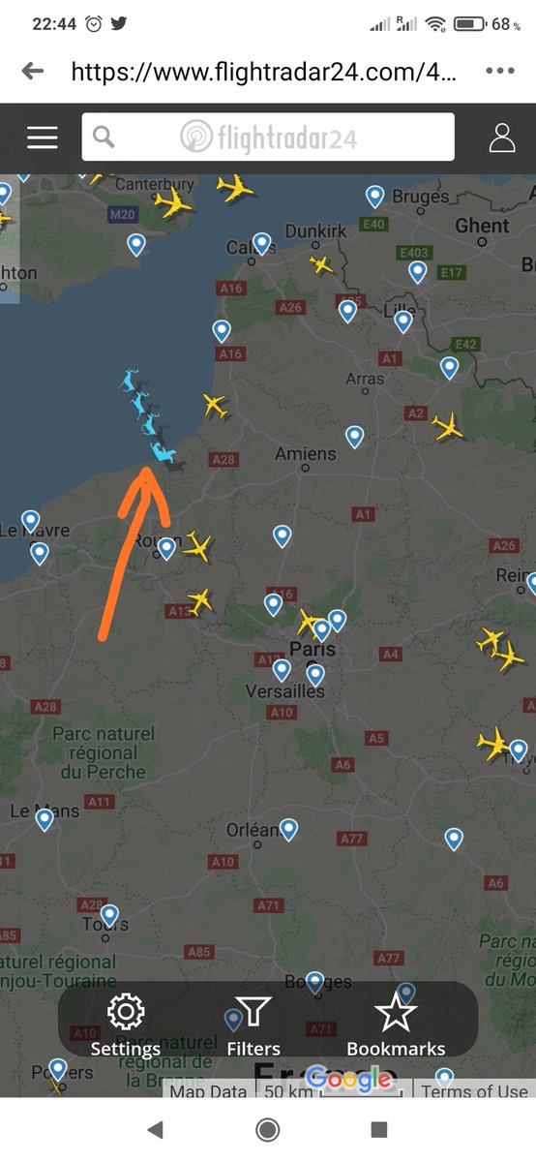Tap the Android recent apps square button

point(379,1129)
